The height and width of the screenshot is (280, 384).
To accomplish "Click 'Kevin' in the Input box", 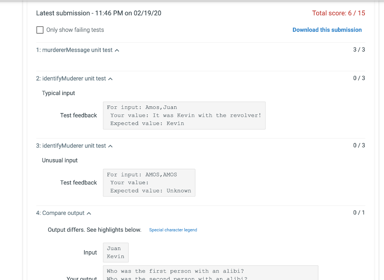I will tap(115, 256).
